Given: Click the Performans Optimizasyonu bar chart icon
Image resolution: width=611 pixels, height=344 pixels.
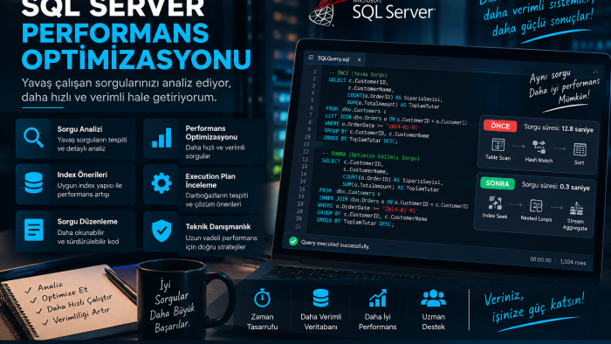Looking at the screenshot, I should point(161,138).
